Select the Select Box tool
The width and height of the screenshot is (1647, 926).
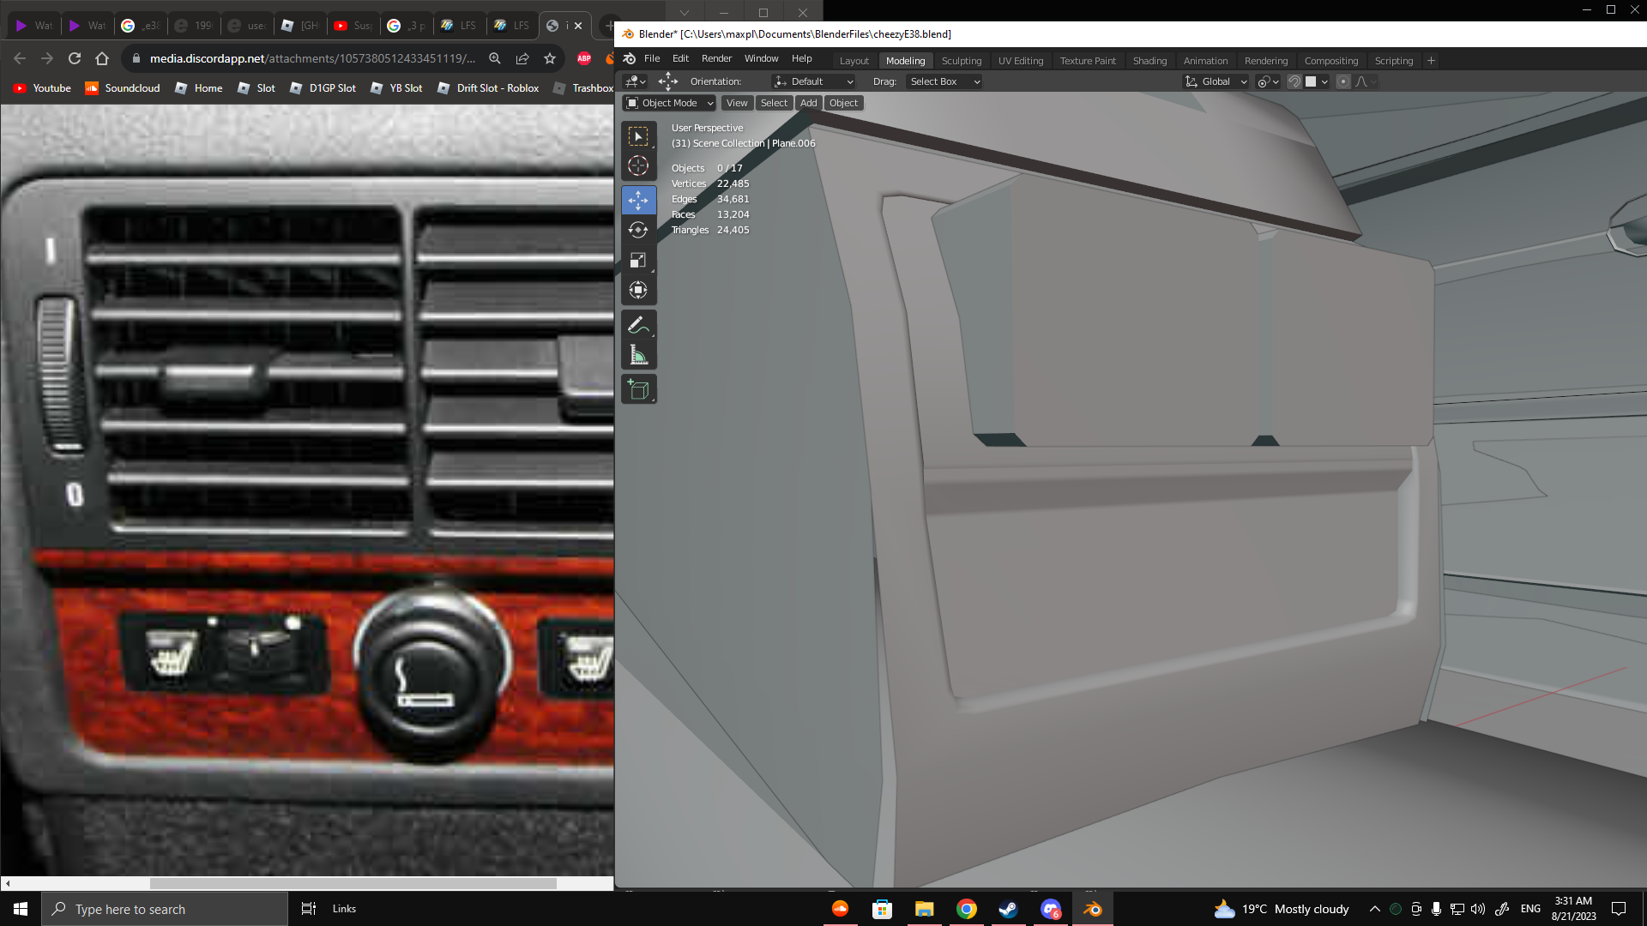(638, 136)
